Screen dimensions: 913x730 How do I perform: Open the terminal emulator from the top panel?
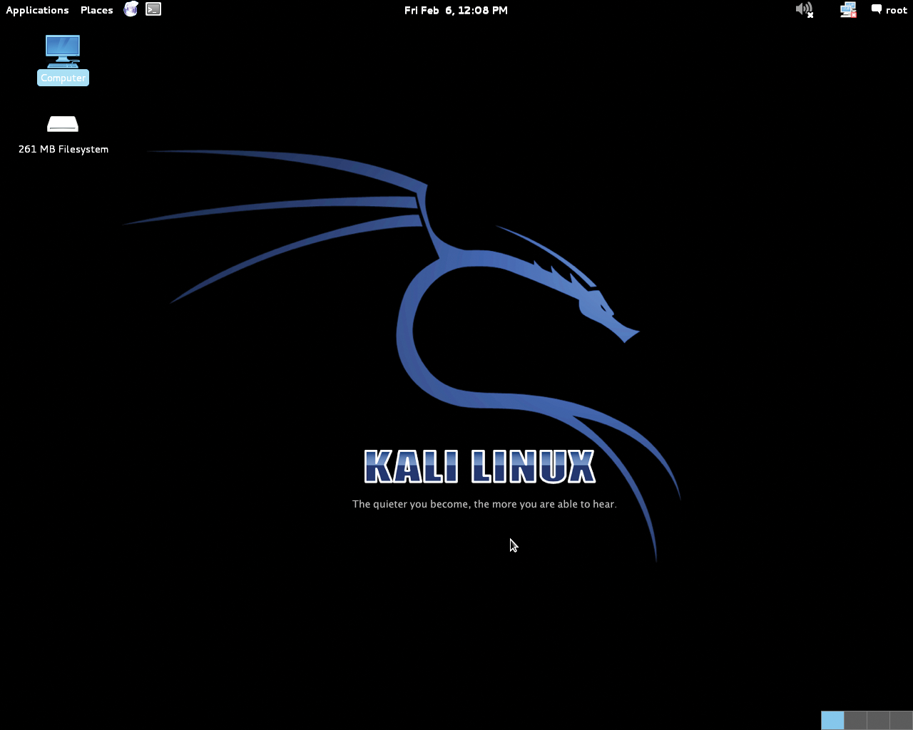(x=153, y=9)
